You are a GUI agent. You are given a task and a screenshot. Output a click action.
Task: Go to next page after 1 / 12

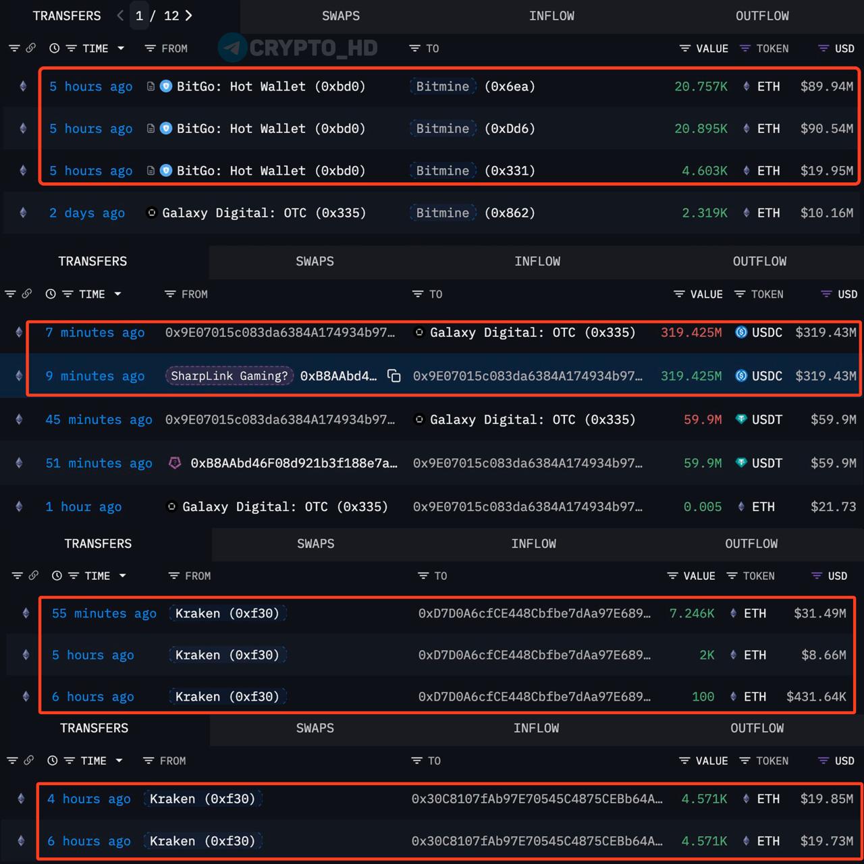[x=188, y=16]
